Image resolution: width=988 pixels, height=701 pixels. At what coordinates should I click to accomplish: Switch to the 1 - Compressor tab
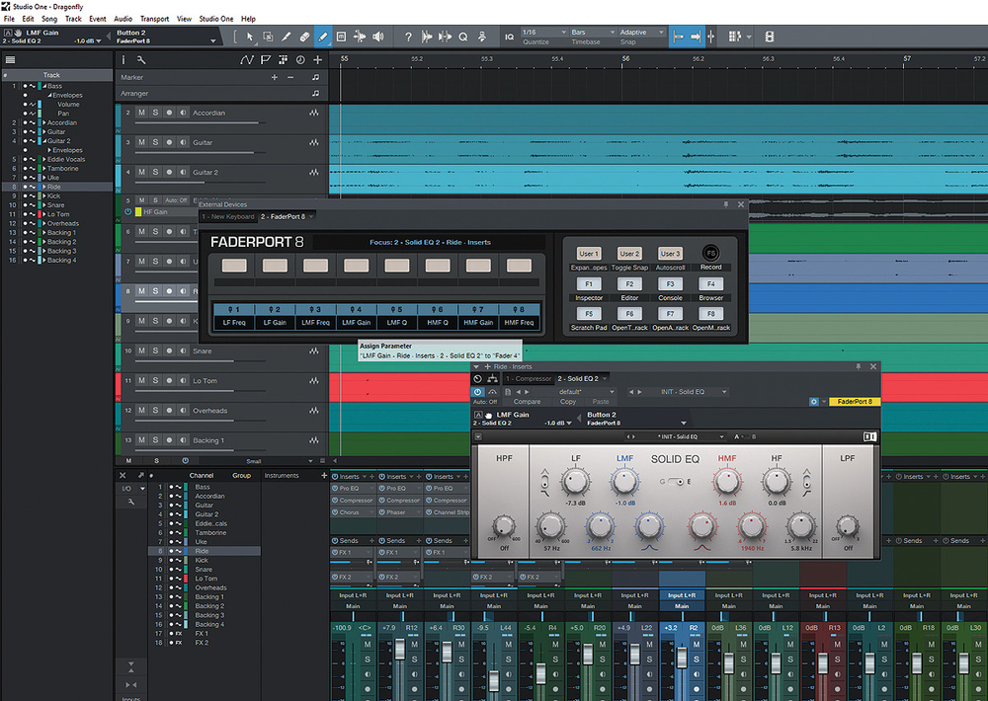pos(528,379)
